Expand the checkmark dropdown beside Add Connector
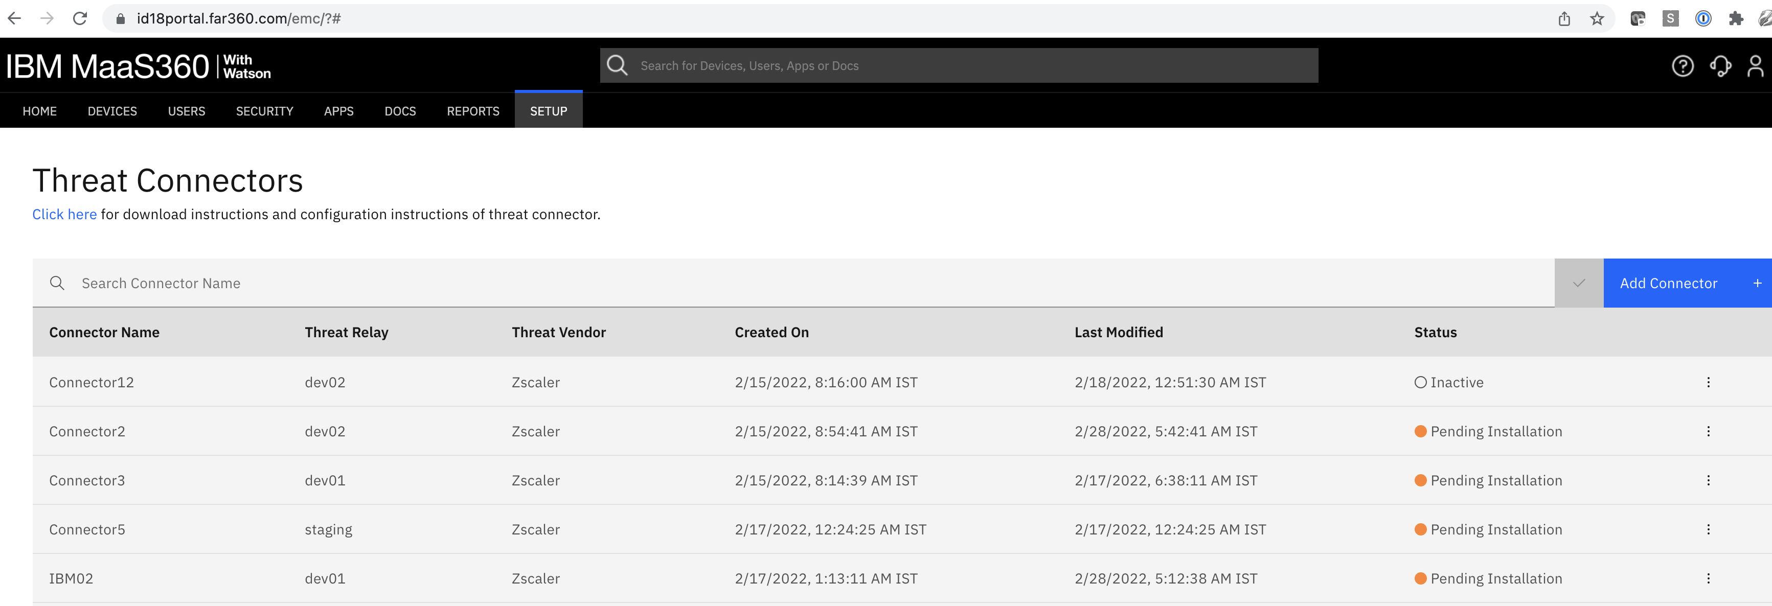Screen dimensions: 1772x606 [x=1579, y=283]
